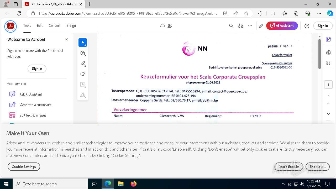336x189 pixels.
Task: Open the Convert tab
Action: point(55,25)
